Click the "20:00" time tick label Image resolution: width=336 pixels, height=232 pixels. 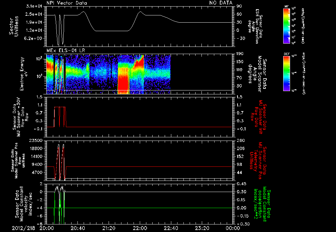pos(47,228)
